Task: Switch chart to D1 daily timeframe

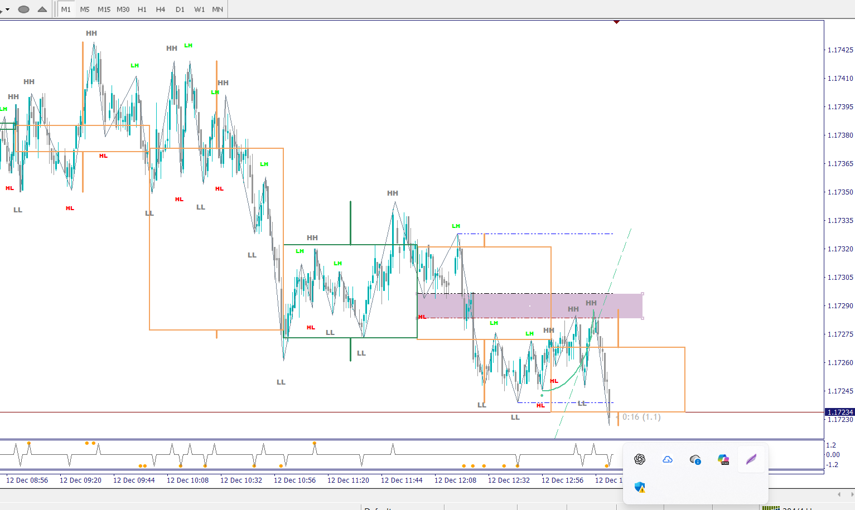Action: coord(180,9)
